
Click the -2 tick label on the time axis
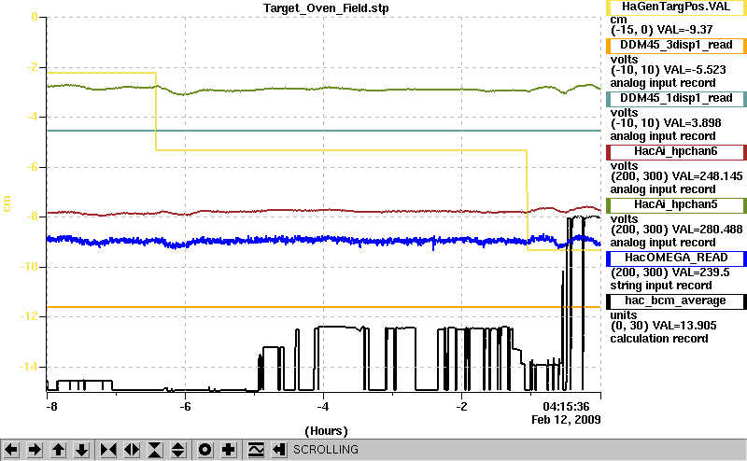tap(461, 407)
